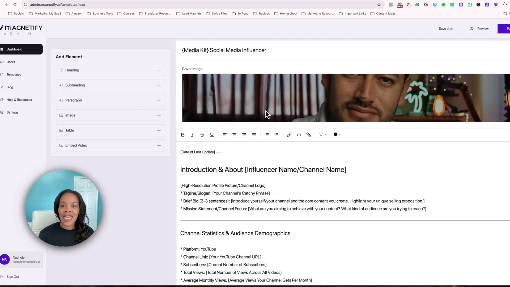Reload the browser page
510x287 pixels.
coord(15,5)
